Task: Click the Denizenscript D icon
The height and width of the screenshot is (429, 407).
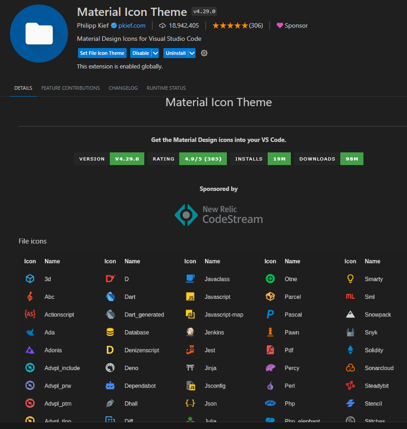Action: pos(110,350)
